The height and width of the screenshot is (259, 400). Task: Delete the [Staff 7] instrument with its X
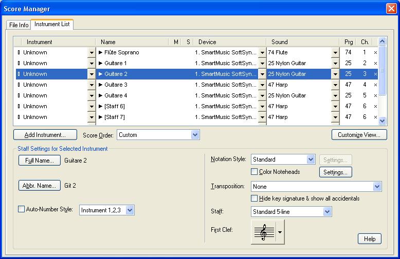click(x=375, y=117)
